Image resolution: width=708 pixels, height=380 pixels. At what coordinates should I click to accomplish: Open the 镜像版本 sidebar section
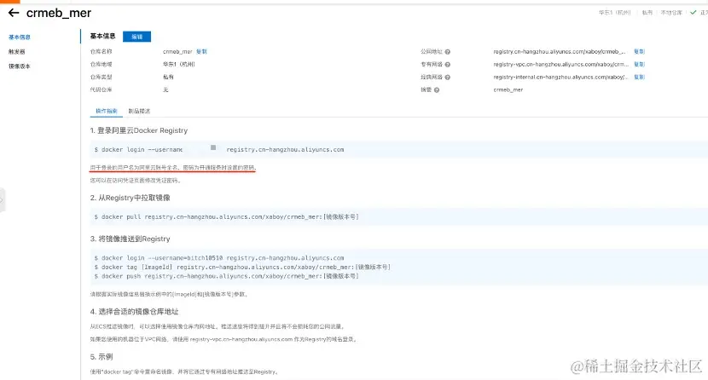point(20,66)
